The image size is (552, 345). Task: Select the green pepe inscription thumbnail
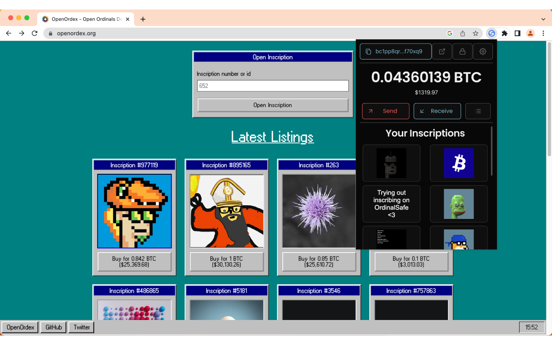pyautogui.click(x=459, y=204)
